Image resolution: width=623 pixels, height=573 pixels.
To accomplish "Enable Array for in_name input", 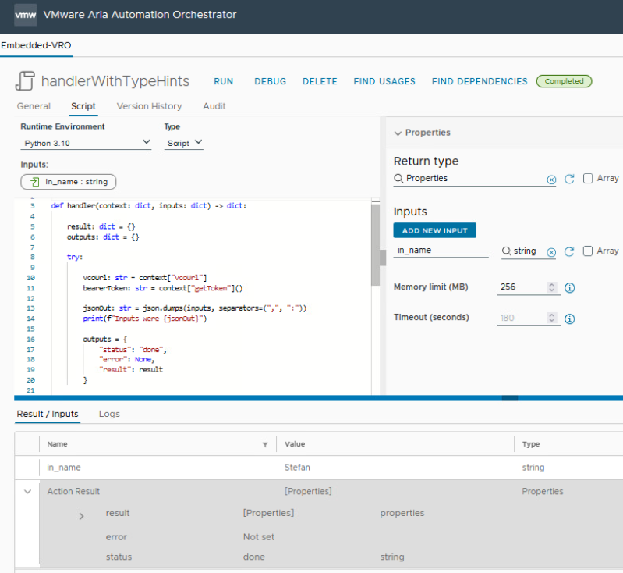I will (588, 251).
